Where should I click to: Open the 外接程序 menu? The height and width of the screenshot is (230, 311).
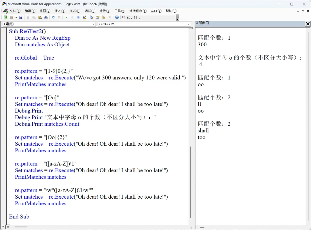coord(138,11)
